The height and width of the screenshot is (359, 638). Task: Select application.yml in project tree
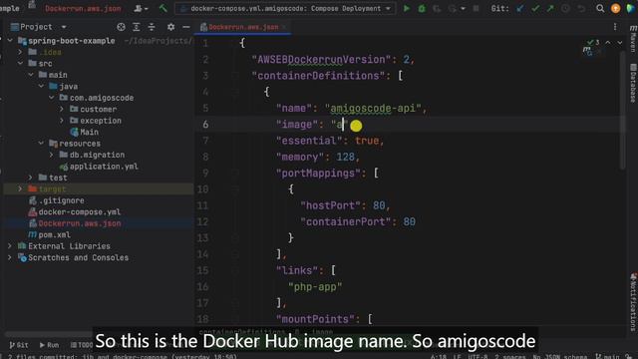[99, 167]
